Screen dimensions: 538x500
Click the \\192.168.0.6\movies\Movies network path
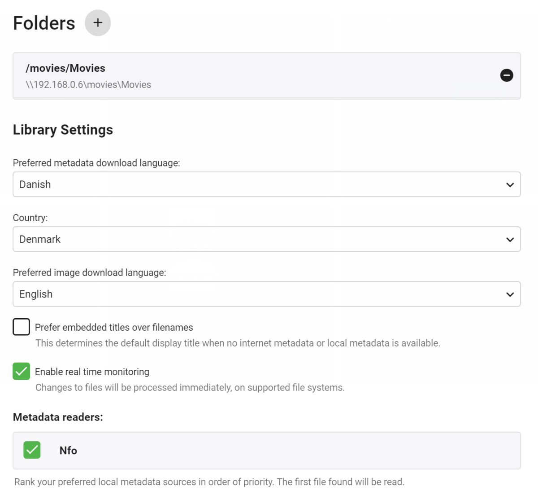point(88,85)
